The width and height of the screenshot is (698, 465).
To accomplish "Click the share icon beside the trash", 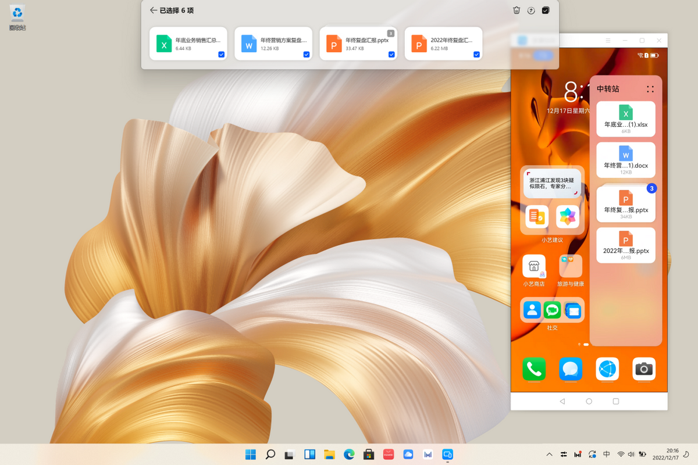I will (x=531, y=10).
